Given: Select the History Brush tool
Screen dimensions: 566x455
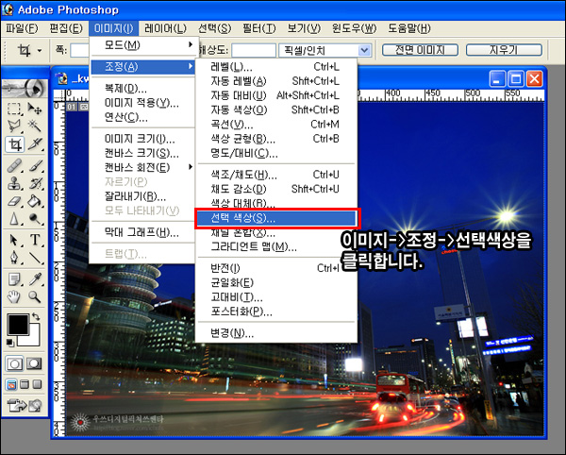Looking at the screenshot, I should coord(35,184).
